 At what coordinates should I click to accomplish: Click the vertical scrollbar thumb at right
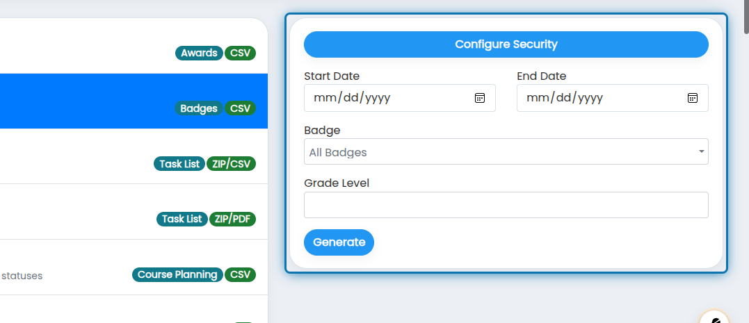point(746,17)
